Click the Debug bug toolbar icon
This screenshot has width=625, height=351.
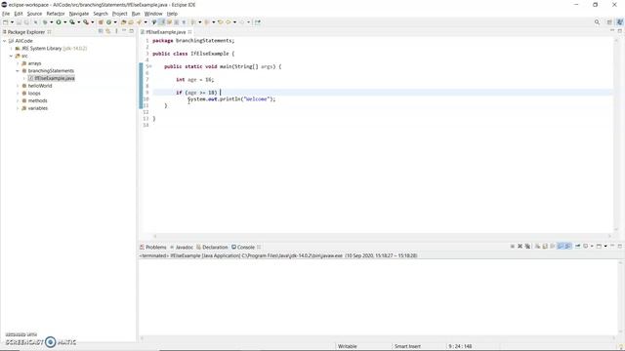(x=45, y=22)
